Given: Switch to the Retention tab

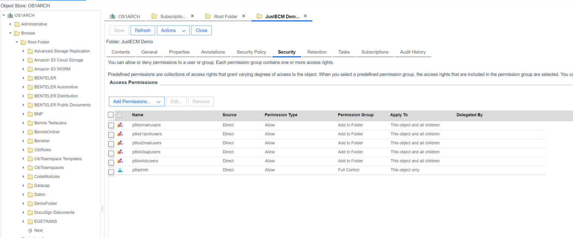Looking at the screenshot, I should (316, 52).
